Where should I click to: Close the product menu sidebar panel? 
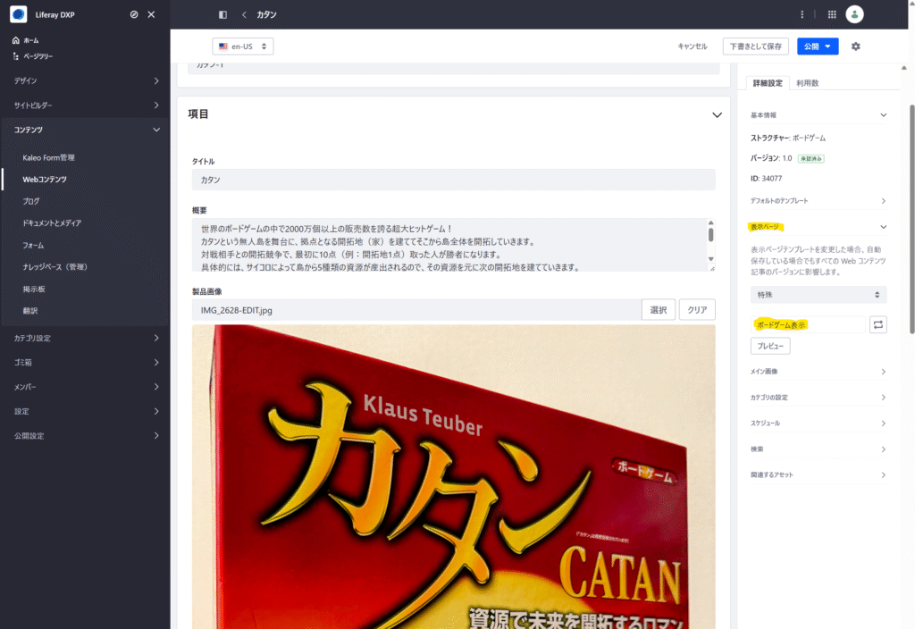pyautogui.click(x=151, y=14)
